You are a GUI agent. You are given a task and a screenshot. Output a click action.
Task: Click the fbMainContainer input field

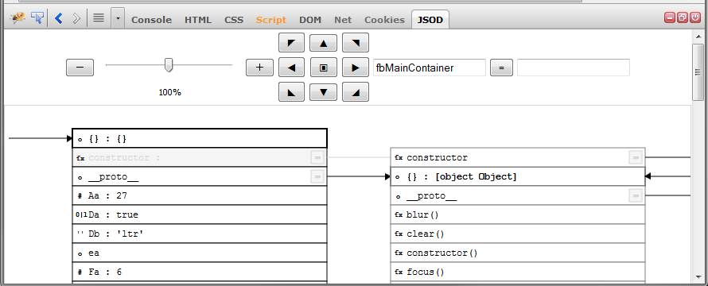coord(429,68)
